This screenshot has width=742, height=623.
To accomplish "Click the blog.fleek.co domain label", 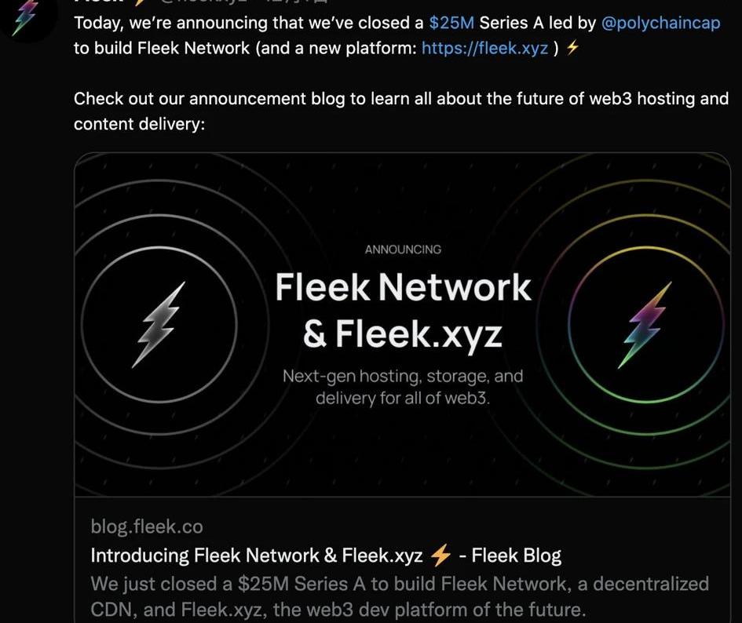I will coord(147,526).
